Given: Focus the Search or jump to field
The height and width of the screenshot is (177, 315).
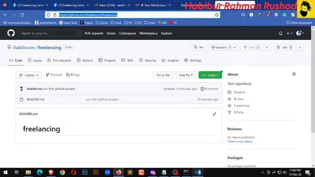Looking at the screenshot, I should (50, 33).
